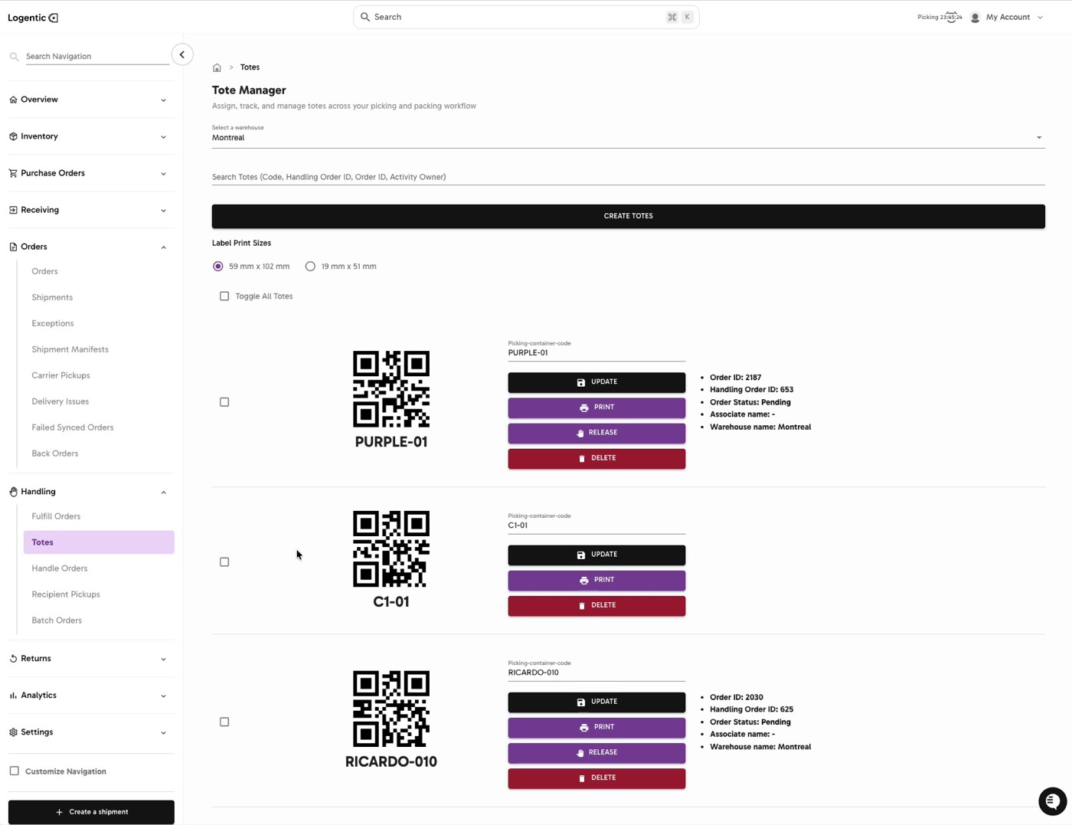Open Batch Orders under Handling
This screenshot has height=825, width=1072.
click(x=57, y=620)
